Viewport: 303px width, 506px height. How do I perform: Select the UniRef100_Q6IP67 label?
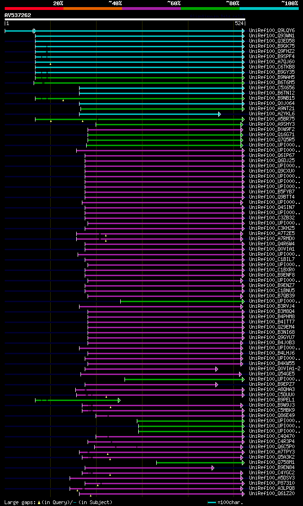pyautogui.click(x=272, y=156)
